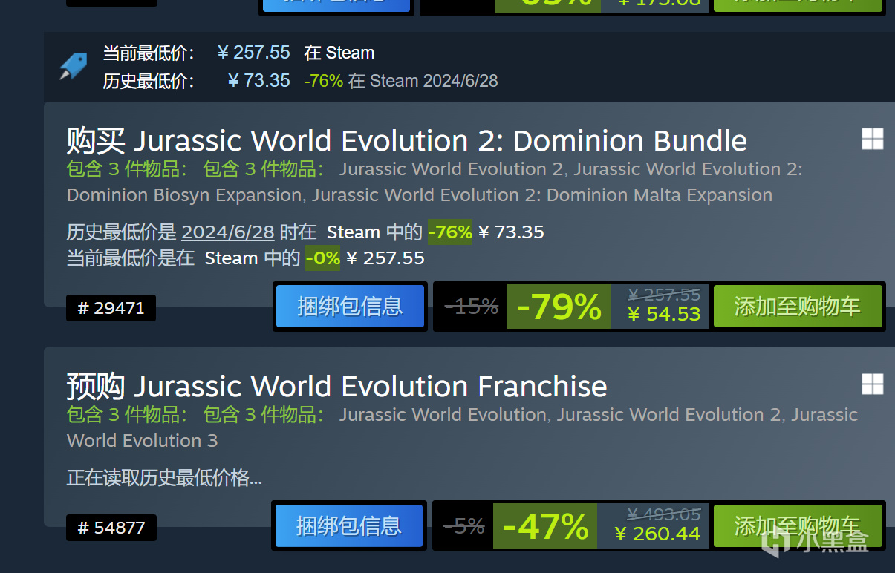The image size is (895, 573).
Task: Open the underlined 2024/6/28 date link
Action: click(227, 232)
